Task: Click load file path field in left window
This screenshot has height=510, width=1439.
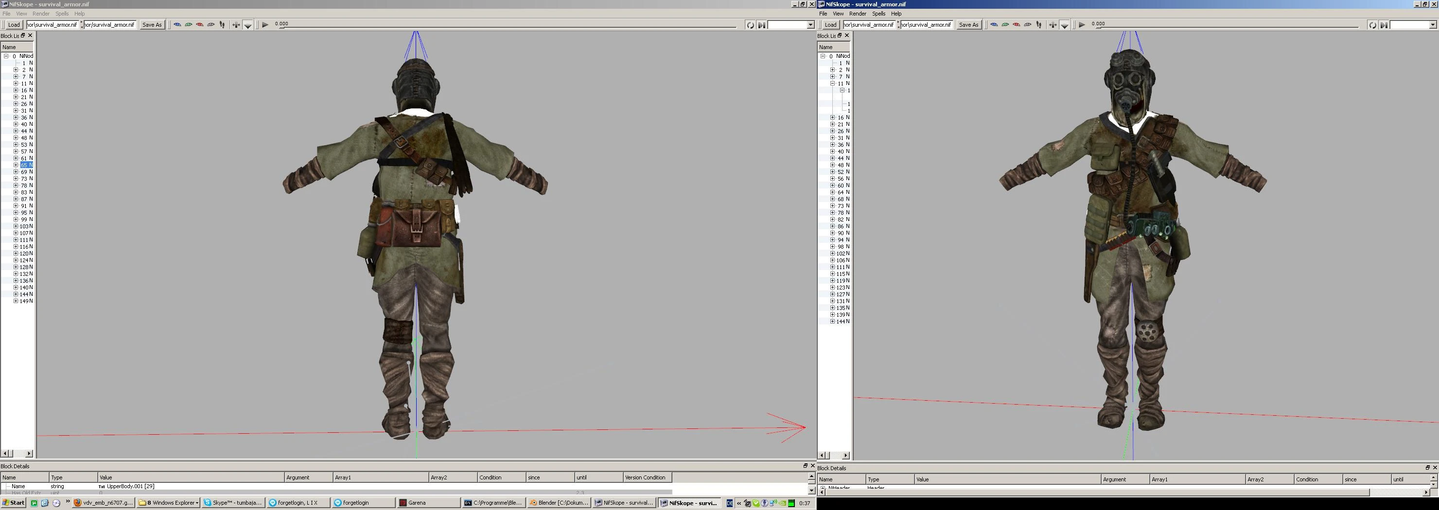Action: pos(52,25)
